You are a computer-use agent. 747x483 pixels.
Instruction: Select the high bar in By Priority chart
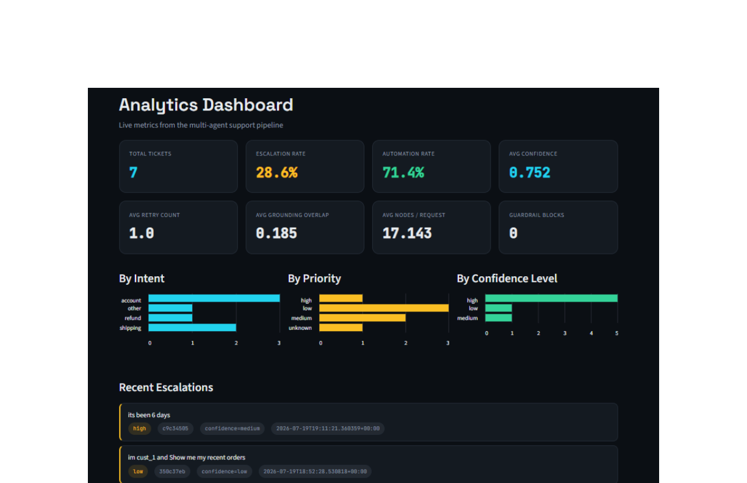point(341,298)
